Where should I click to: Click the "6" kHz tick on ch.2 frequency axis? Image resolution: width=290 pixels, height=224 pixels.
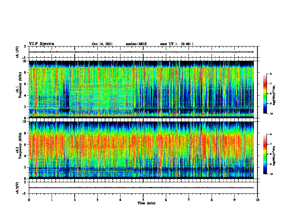26,145
